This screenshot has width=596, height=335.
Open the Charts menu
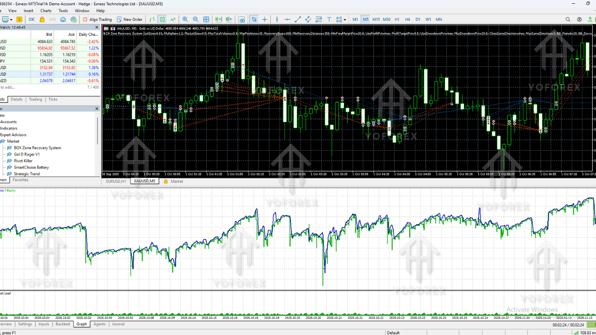click(x=46, y=11)
